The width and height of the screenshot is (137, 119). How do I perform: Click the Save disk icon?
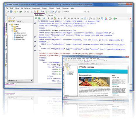coord(11,11)
